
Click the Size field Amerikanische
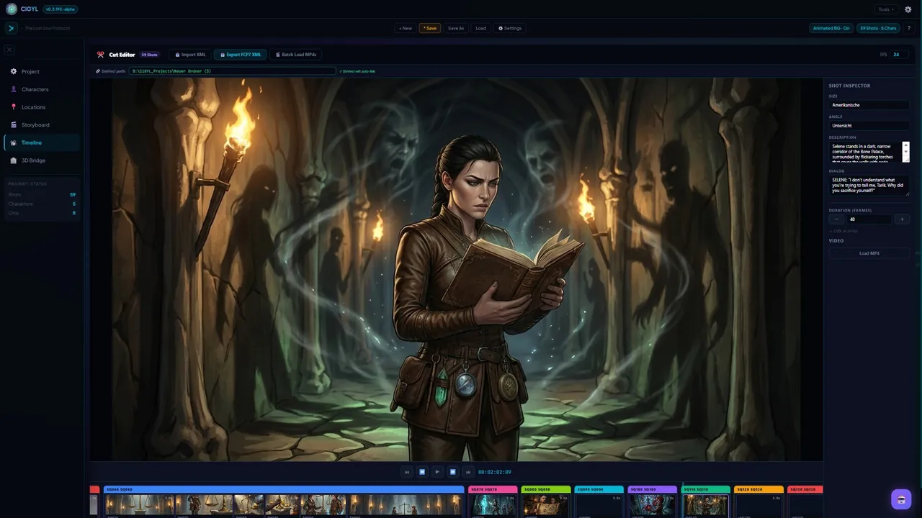point(869,105)
